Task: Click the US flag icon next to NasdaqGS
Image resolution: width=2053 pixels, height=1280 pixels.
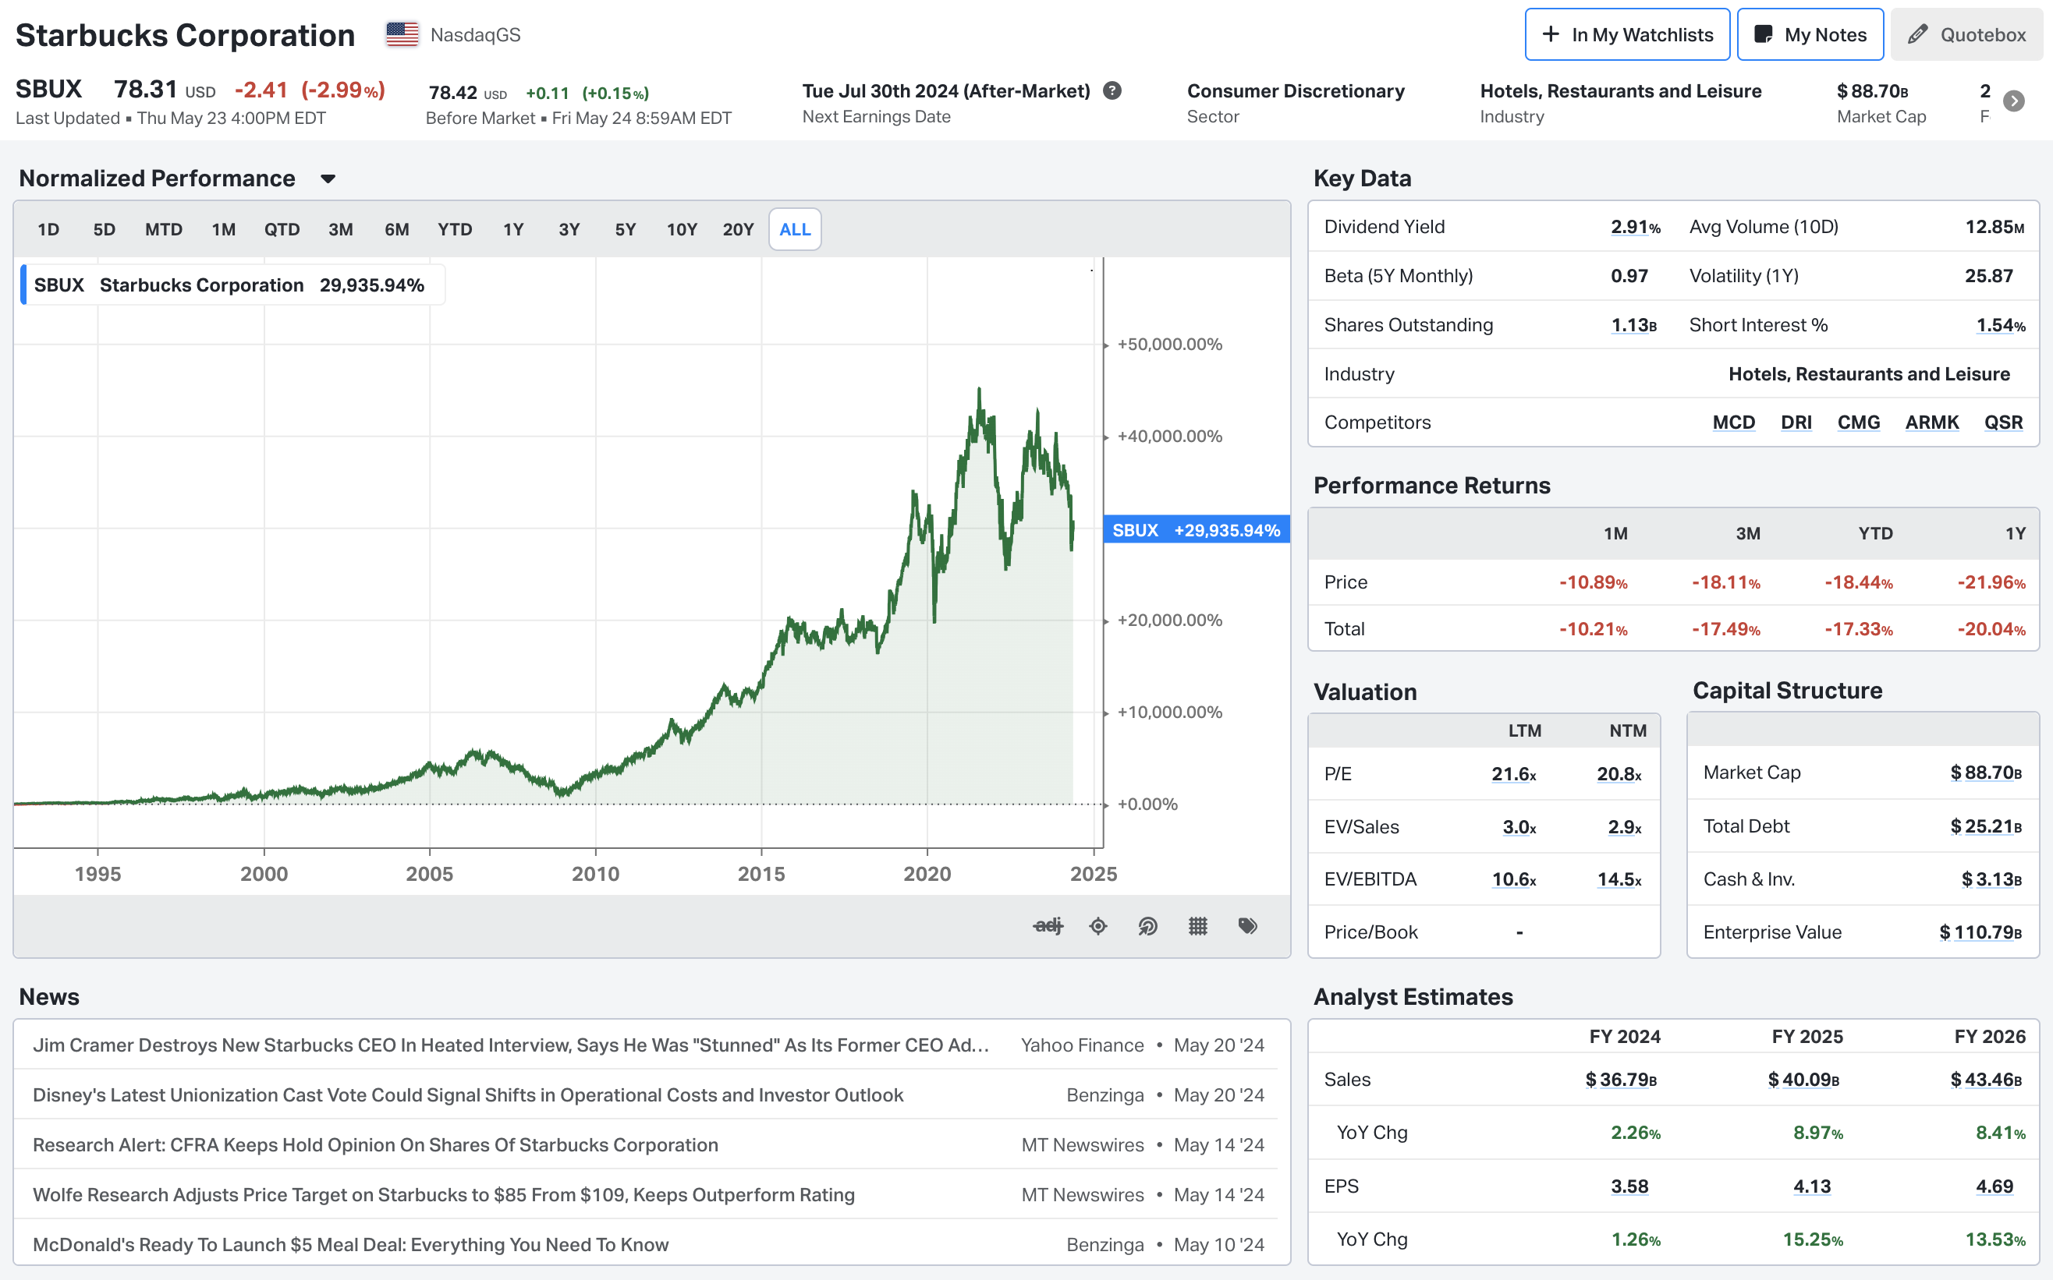Action: (402, 35)
